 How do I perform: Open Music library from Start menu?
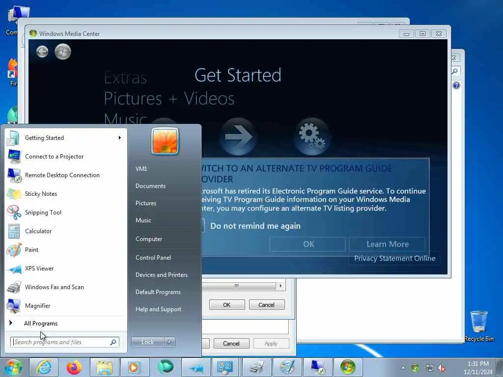click(x=143, y=220)
